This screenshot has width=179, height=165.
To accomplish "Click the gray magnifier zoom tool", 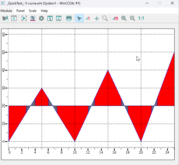I will click(x=105, y=19).
